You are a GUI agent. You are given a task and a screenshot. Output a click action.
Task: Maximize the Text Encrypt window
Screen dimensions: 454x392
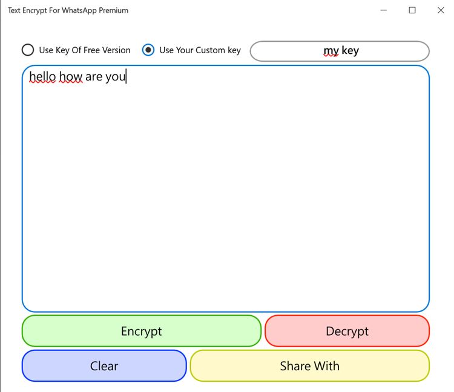coord(412,10)
